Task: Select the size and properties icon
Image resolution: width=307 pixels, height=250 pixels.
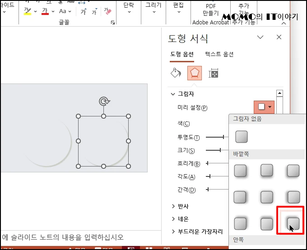Action: coord(214,73)
